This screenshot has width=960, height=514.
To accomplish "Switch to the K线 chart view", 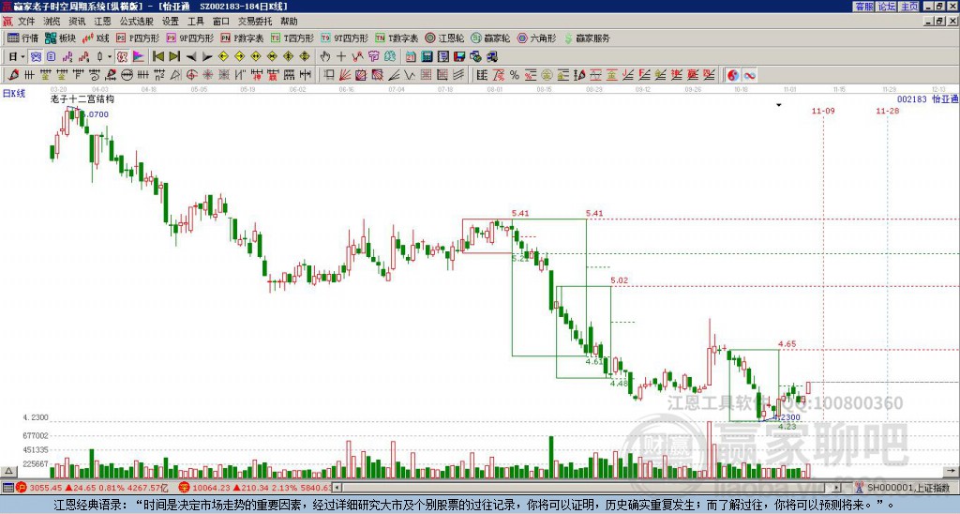I will click(x=96, y=38).
